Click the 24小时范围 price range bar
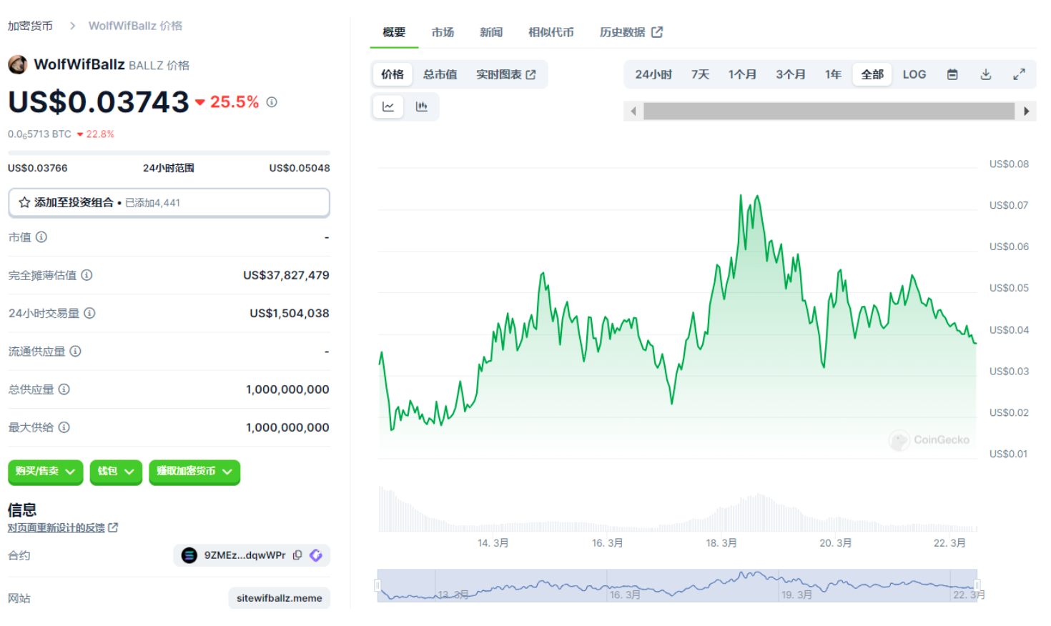This screenshot has height=626, width=1051. (x=169, y=153)
